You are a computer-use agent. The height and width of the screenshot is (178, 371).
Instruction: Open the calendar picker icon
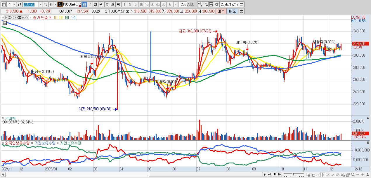[x=242, y=4]
